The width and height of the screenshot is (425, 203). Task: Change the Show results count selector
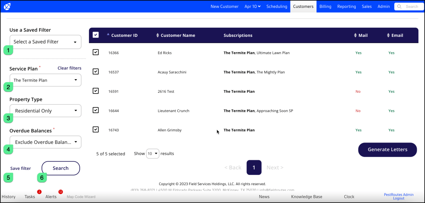153,154
